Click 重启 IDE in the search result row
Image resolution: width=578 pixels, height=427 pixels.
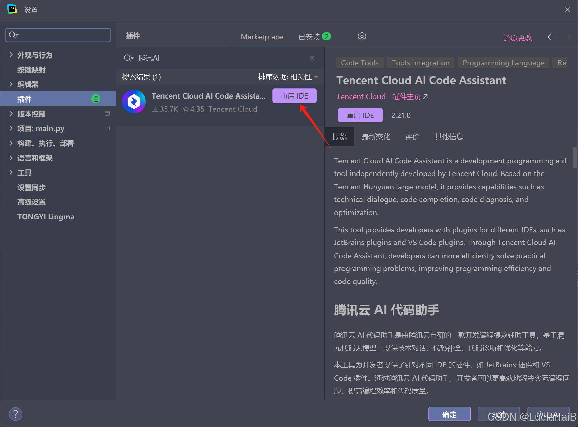[x=294, y=96]
